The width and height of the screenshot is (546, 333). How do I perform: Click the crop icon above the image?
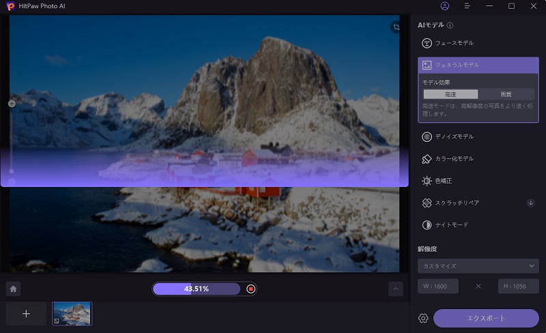pos(395,27)
